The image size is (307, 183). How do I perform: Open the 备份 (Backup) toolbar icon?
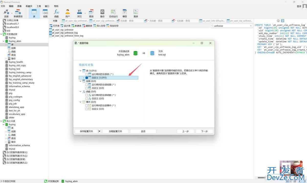pos(102,13)
